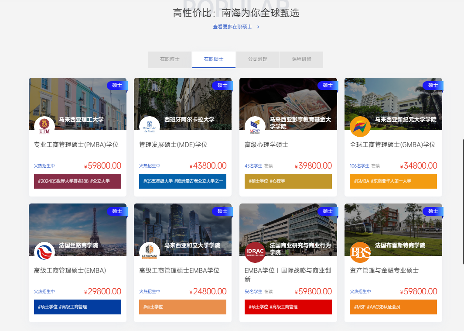Open 高级心理学硕士 course title
464x331 pixels.
tap(266, 145)
